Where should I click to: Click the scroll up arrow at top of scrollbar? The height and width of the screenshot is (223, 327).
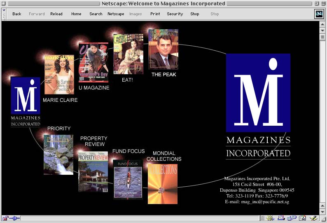(322, 24)
